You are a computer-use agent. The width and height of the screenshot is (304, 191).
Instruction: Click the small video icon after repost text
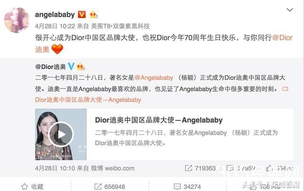pos(285,89)
